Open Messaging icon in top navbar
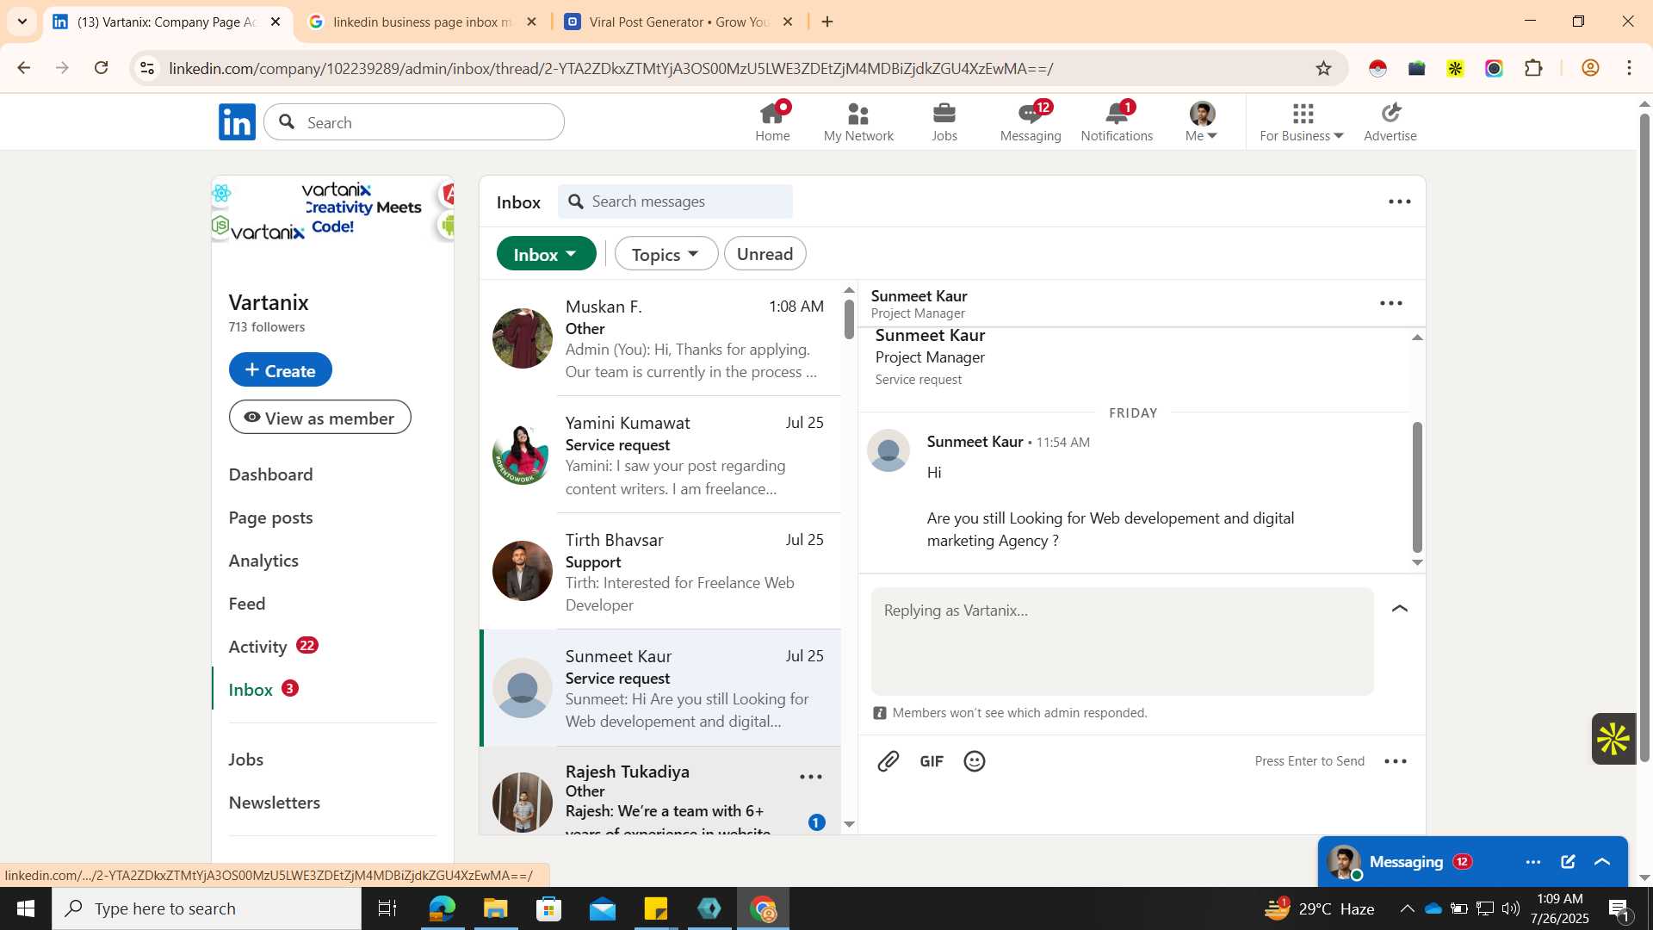The width and height of the screenshot is (1653, 930). (x=1031, y=115)
